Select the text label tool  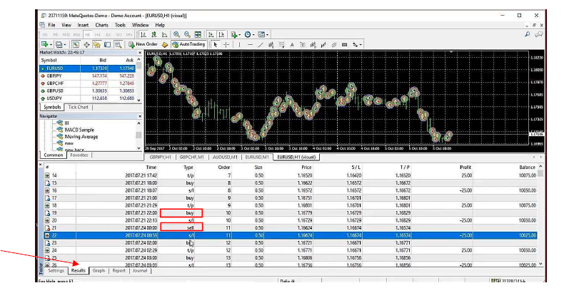303,45
